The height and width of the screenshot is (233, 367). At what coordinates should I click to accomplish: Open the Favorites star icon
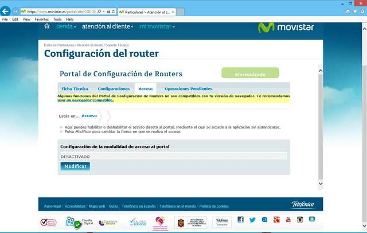(355, 11)
